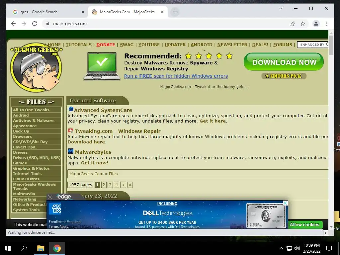Click the green DOWNLOAD NOW button

pyautogui.click(x=284, y=62)
